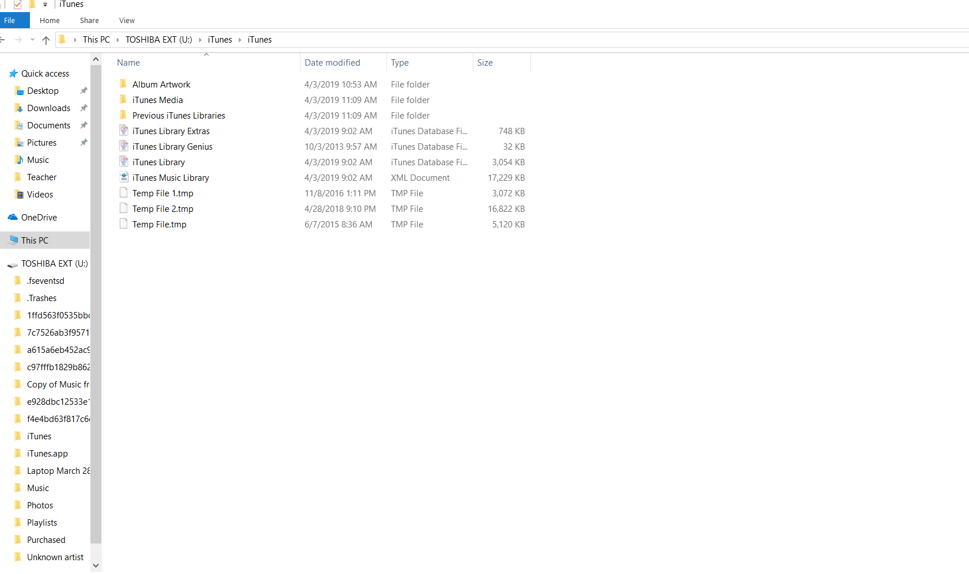Click the Pictures icon in sidebar
Image resolution: width=969 pixels, height=574 pixels.
(x=19, y=143)
